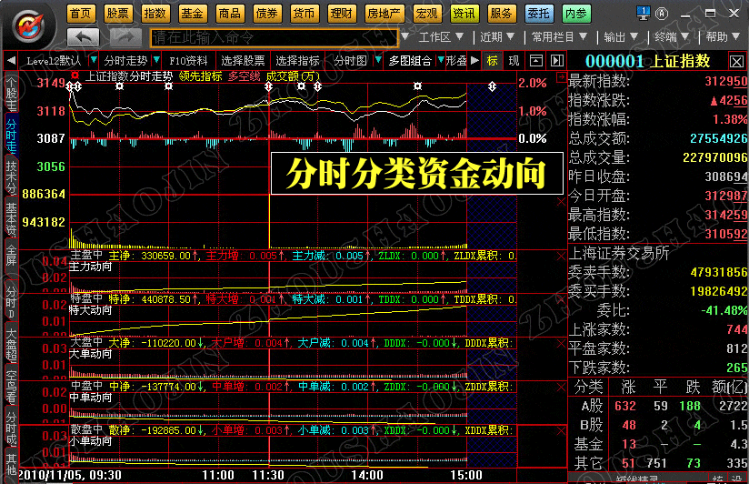Open the 股票 top menu button
Image resolution: width=749 pixels, height=484 pixels.
coord(117,14)
